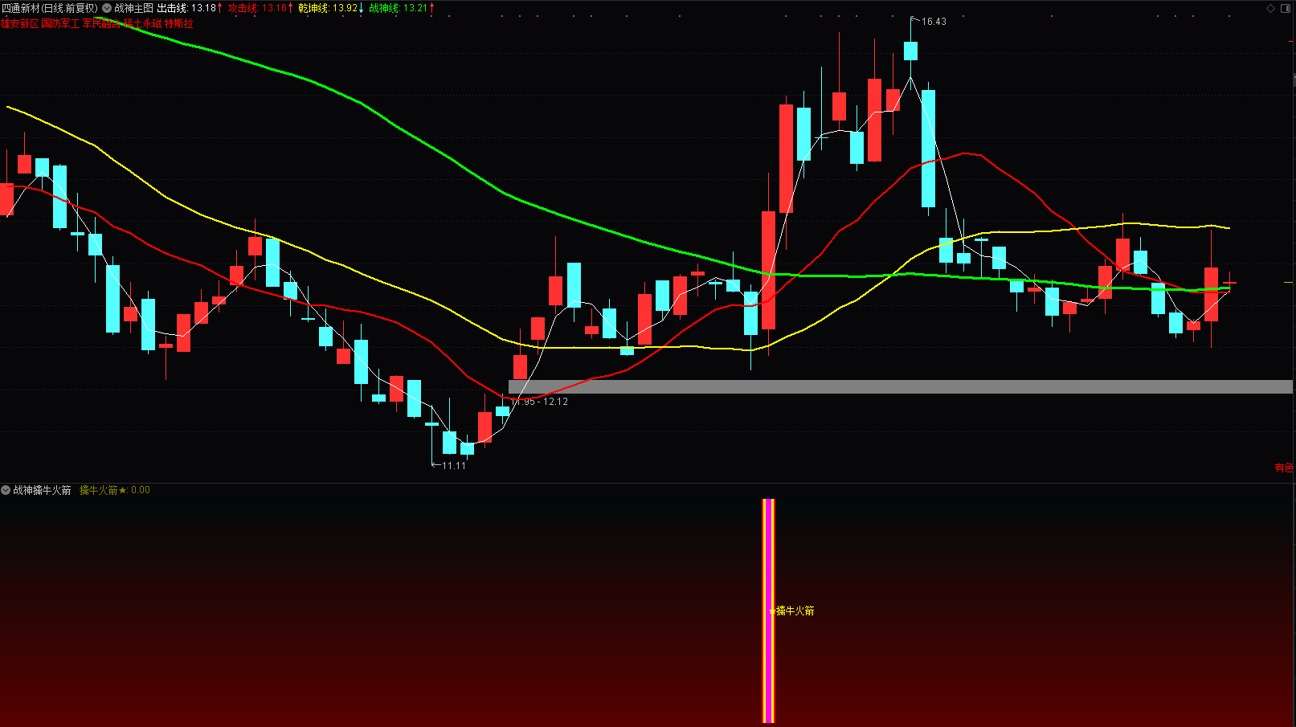
Task: Toggle the side panel layout icon
Action: [x=1284, y=8]
